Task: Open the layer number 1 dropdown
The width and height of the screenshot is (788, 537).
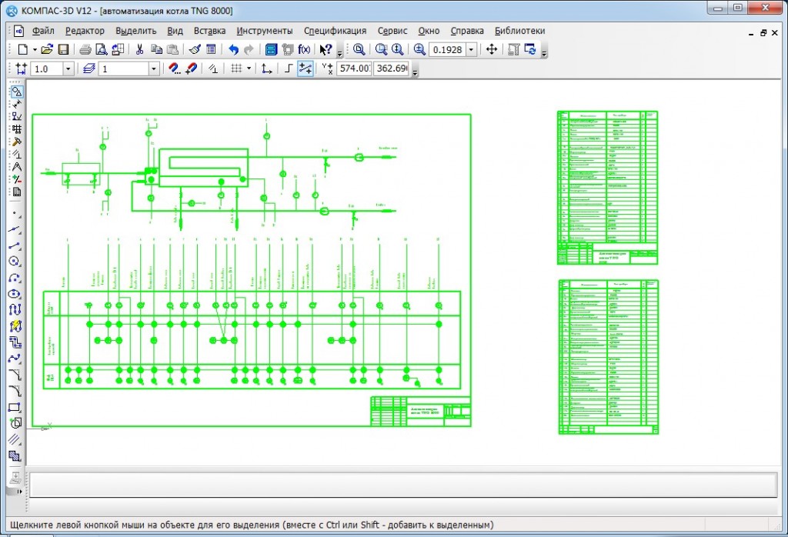Action: 154,68
